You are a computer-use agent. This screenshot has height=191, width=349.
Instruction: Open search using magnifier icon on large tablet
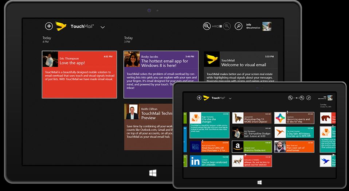click(x=238, y=26)
